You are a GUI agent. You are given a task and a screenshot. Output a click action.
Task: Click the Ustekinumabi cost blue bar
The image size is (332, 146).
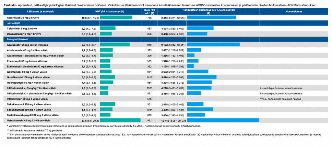coord(223,121)
